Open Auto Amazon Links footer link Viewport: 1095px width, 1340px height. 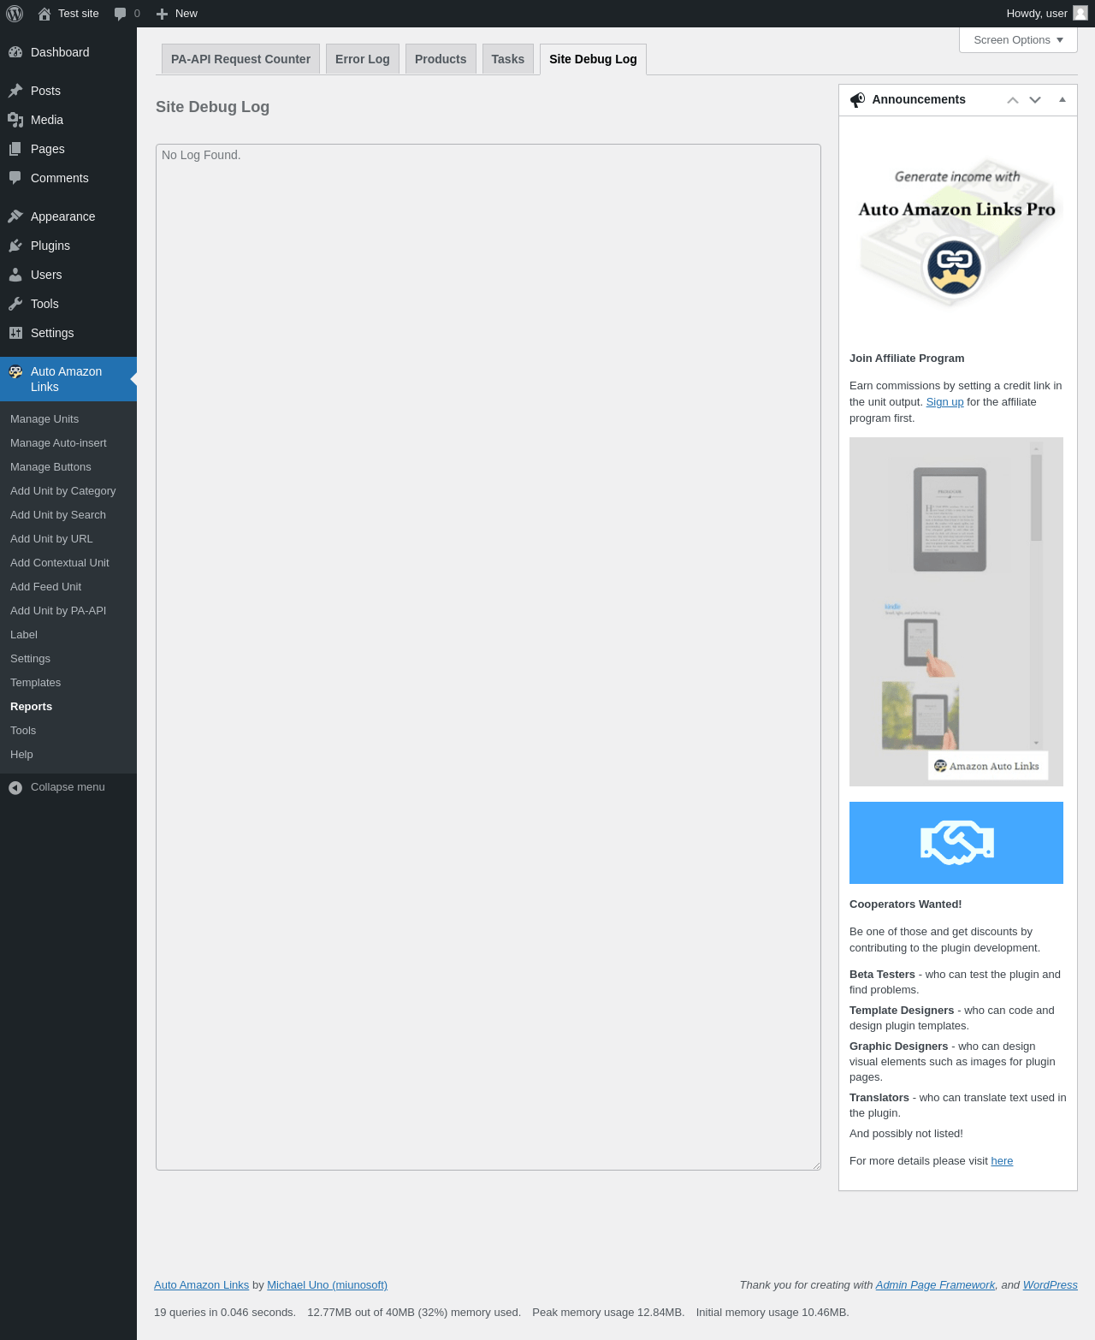[x=201, y=1285]
